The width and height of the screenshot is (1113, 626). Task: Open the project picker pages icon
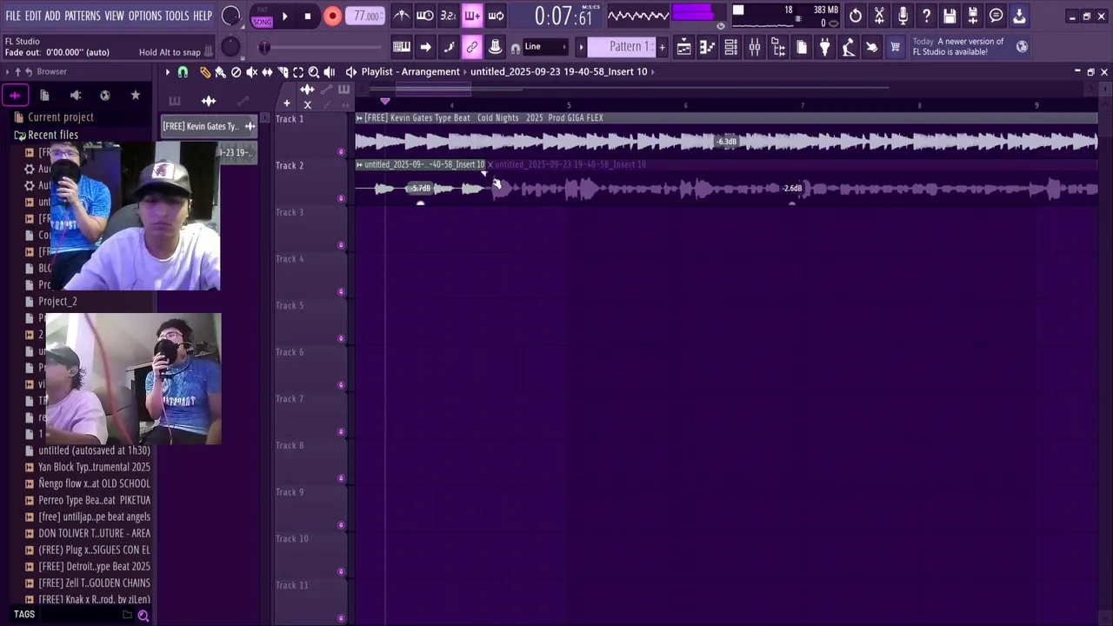tap(802, 47)
